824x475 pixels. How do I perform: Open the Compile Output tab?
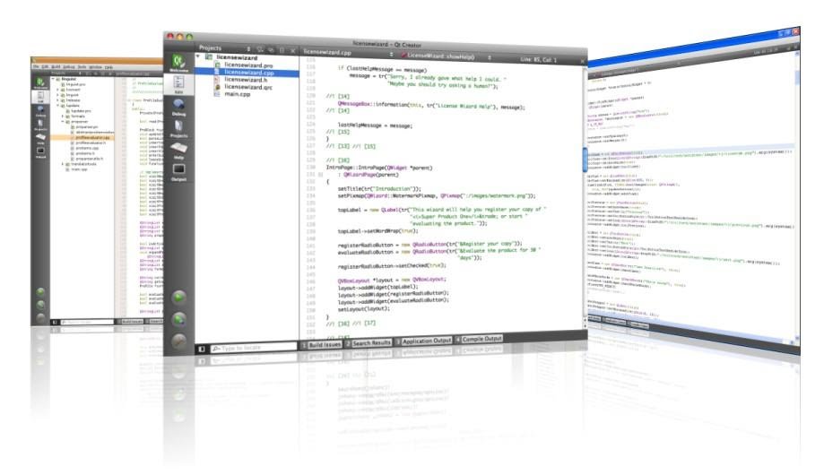tap(479, 340)
